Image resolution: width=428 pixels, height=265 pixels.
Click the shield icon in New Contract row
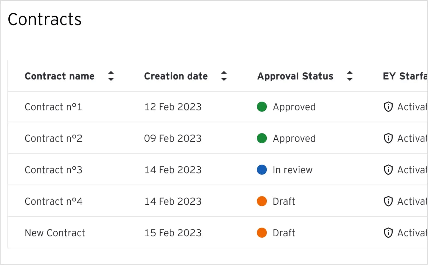point(388,233)
